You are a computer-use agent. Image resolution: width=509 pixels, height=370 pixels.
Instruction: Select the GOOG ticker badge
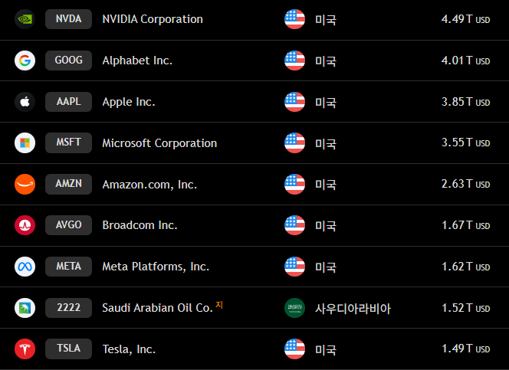tap(69, 61)
